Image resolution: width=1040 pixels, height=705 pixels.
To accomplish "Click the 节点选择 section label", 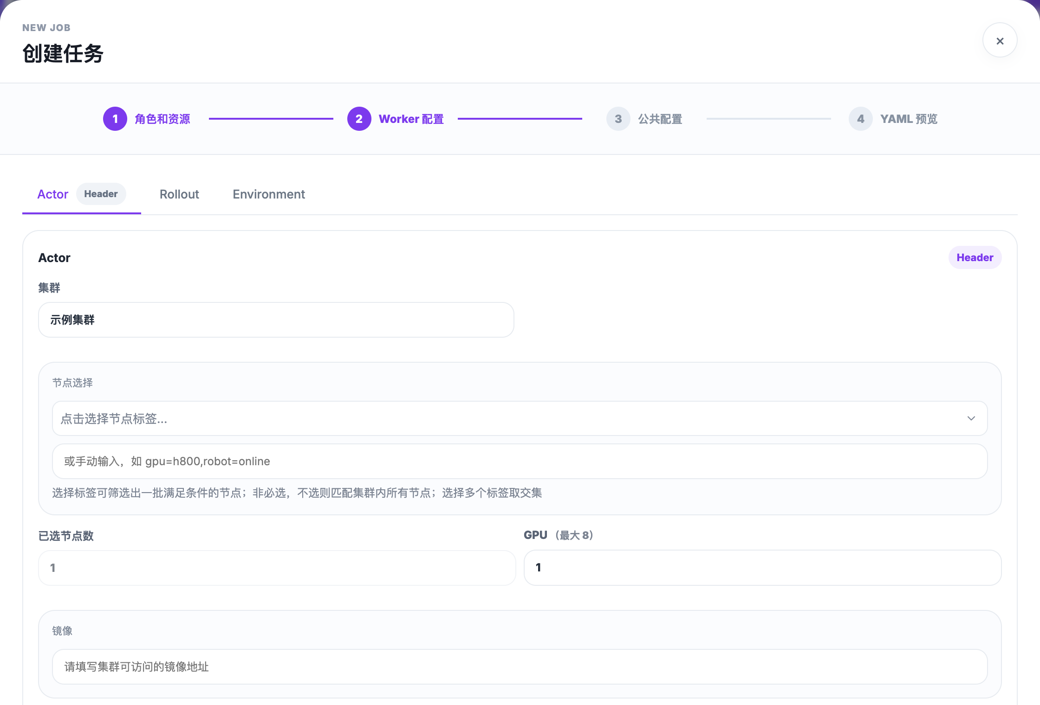I will pos(72,383).
